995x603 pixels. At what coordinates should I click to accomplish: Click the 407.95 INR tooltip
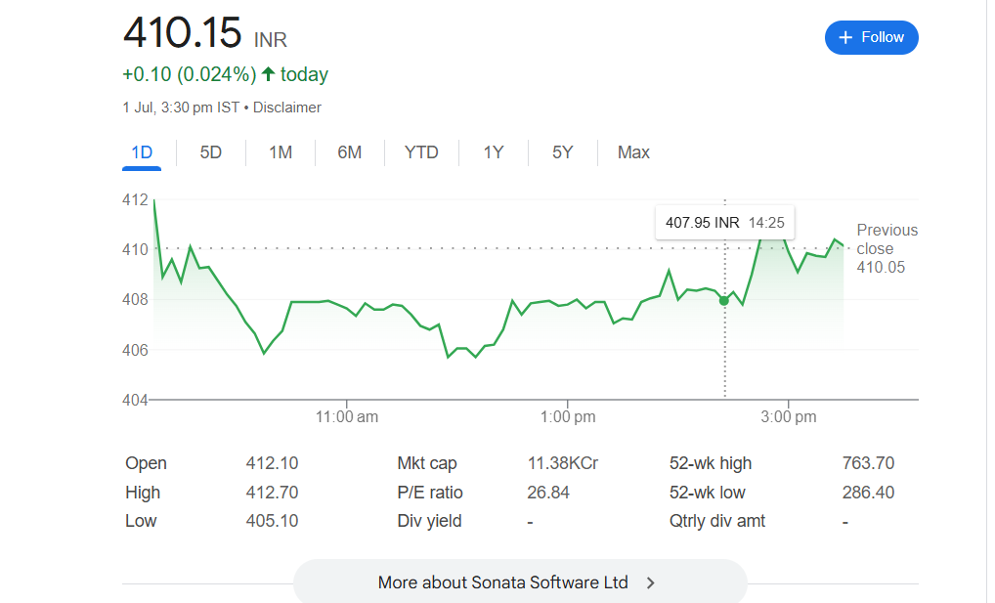pos(724,223)
